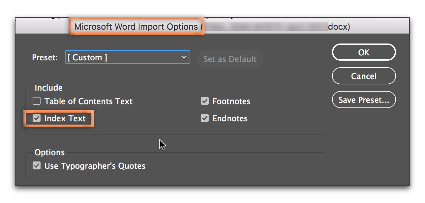Untick the Use Typographer's Quotes checkbox

(x=37, y=165)
